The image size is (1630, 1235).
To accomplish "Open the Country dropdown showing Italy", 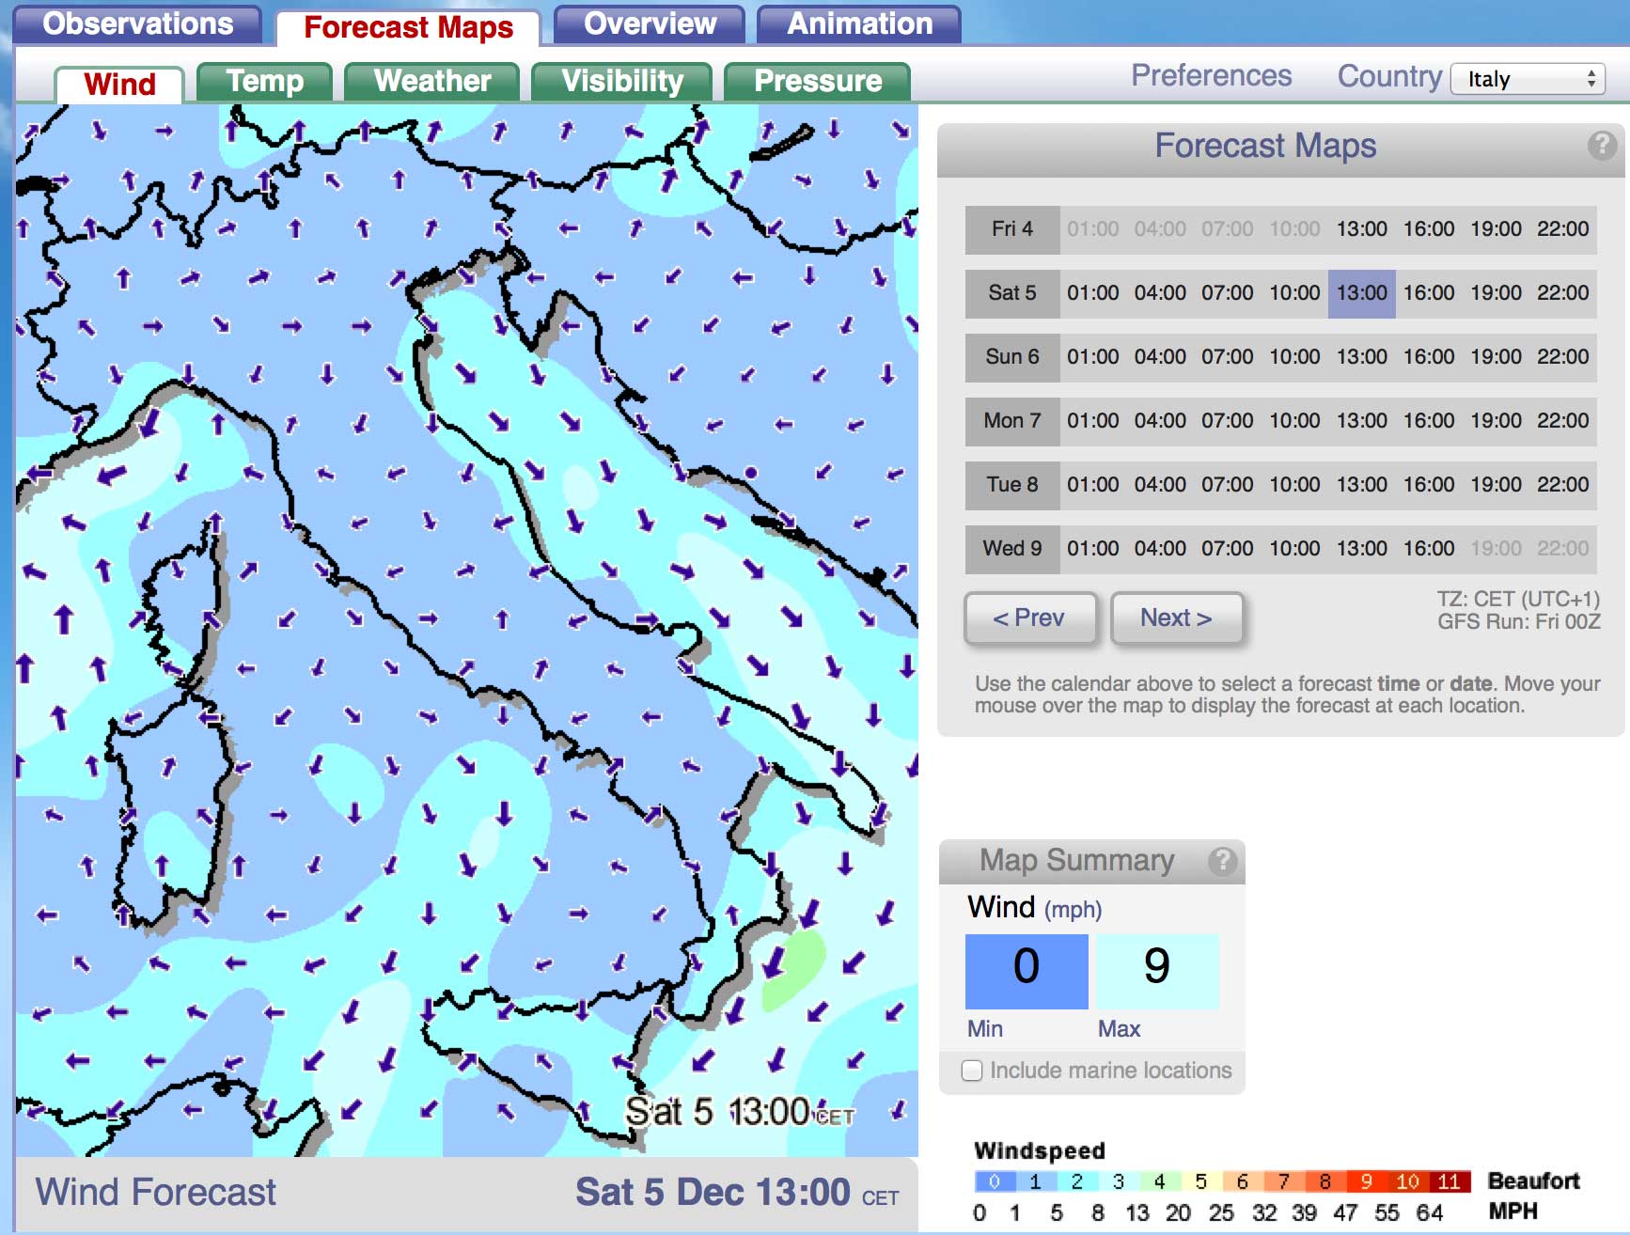I will tap(1527, 79).
